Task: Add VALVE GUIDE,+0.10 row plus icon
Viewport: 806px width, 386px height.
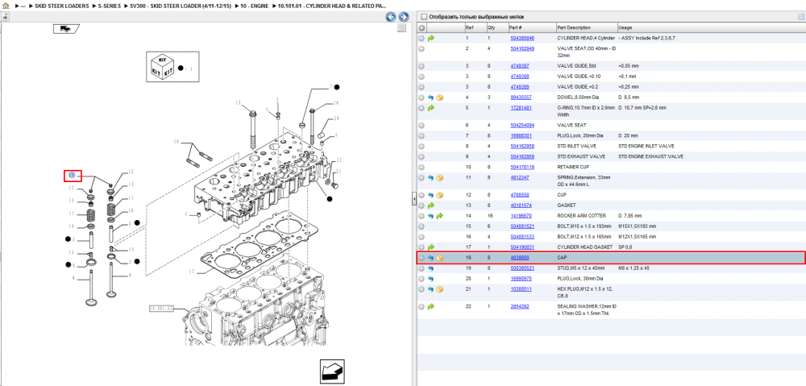Action: (x=422, y=76)
